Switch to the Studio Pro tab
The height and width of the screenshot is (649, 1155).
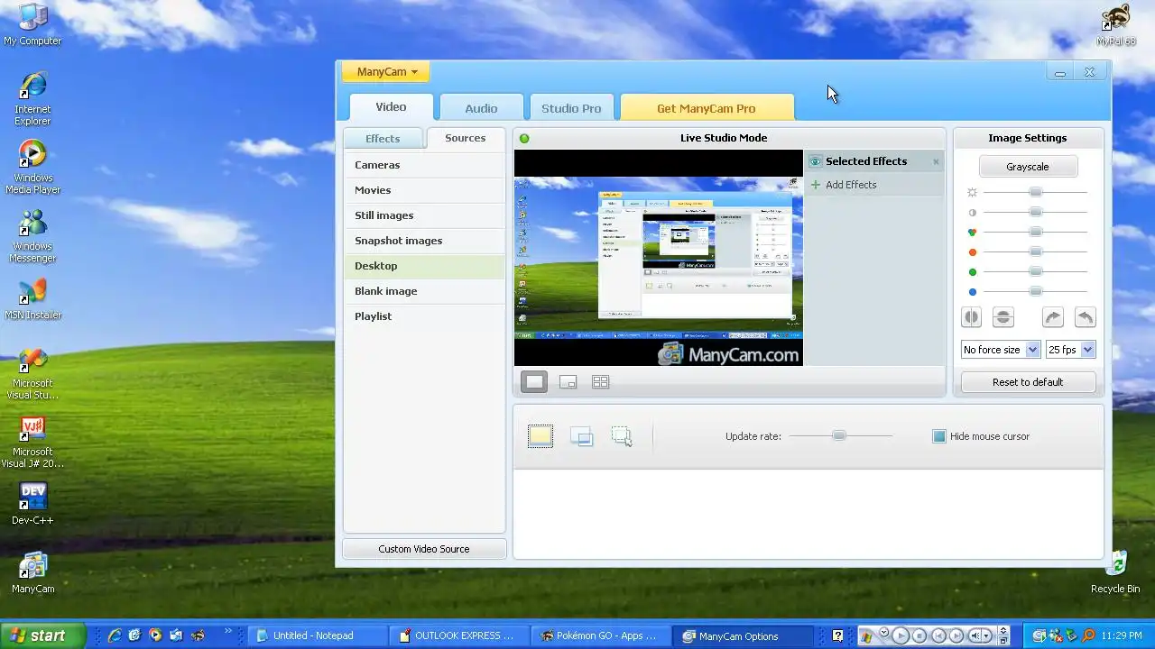point(571,108)
